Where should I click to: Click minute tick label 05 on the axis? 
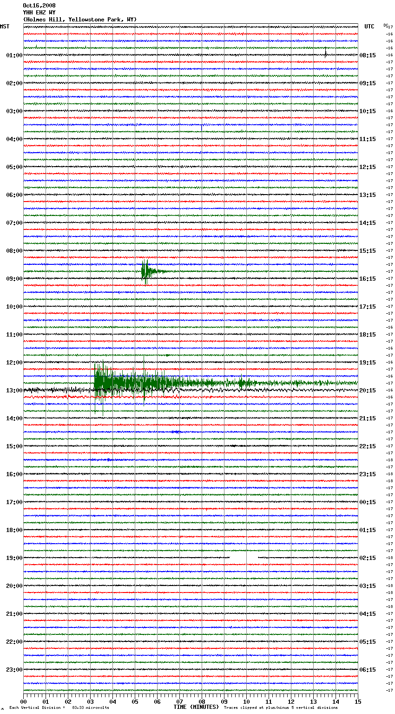click(x=135, y=701)
